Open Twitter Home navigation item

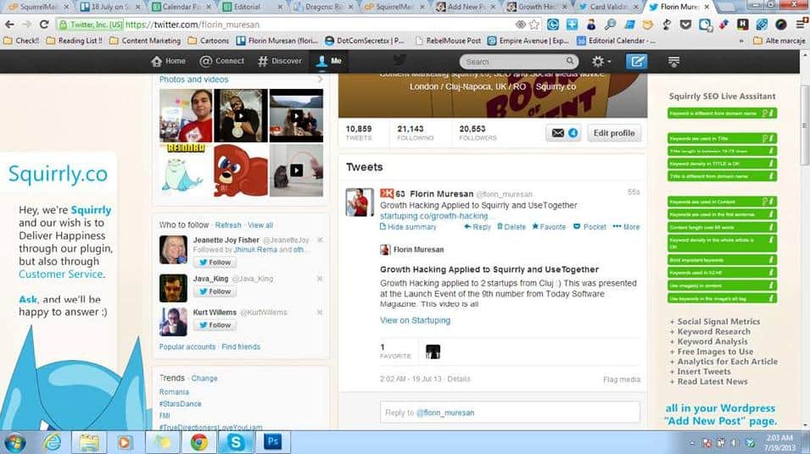pos(169,61)
